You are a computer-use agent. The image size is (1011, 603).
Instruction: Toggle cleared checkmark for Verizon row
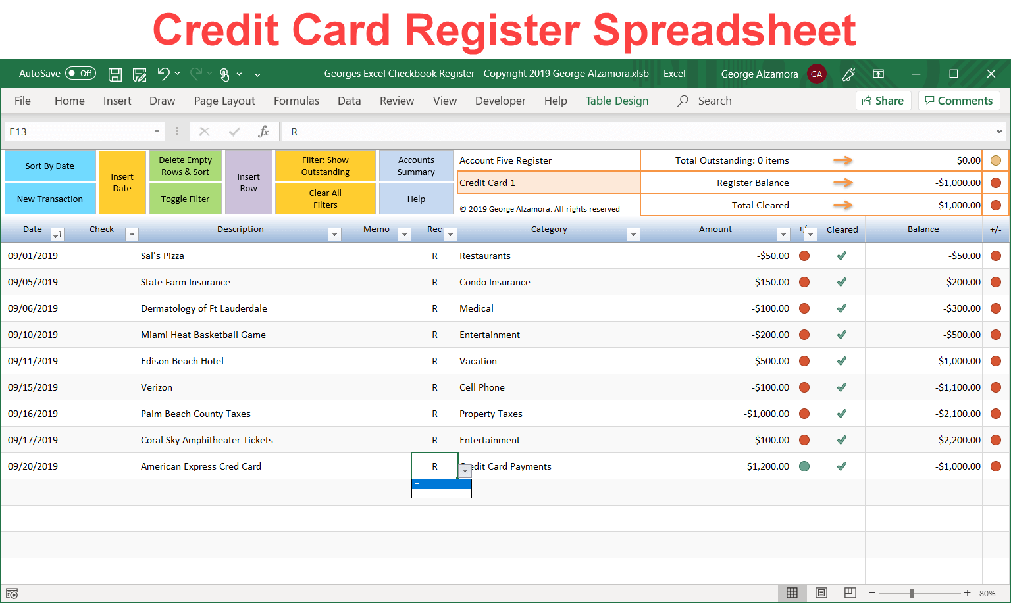point(841,387)
